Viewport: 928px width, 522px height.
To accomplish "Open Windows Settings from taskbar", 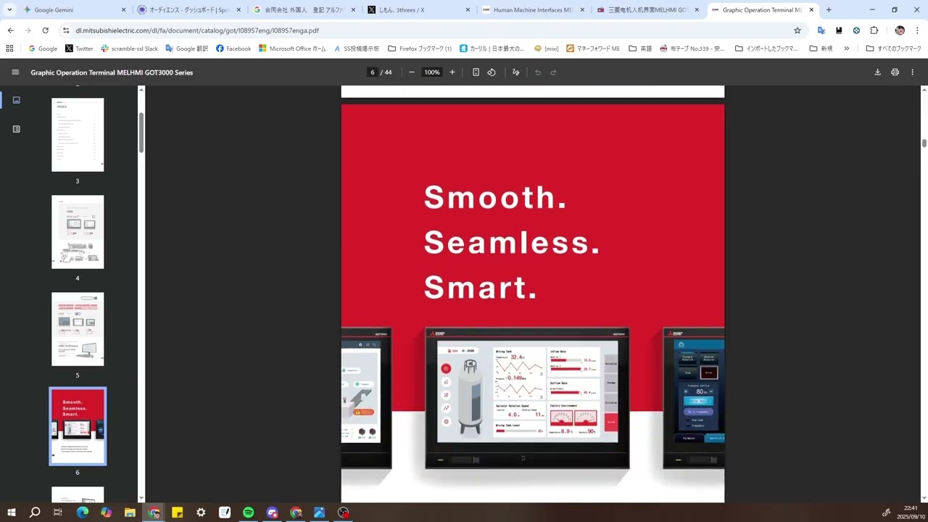I will (201, 513).
